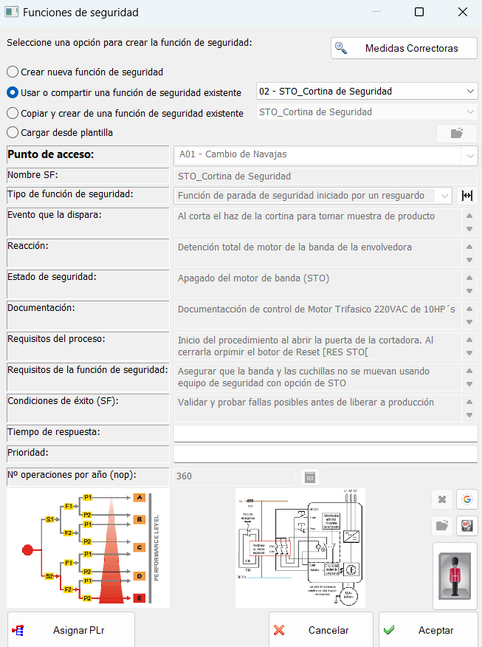Click up arrow of Reacción field

(469, 247)
